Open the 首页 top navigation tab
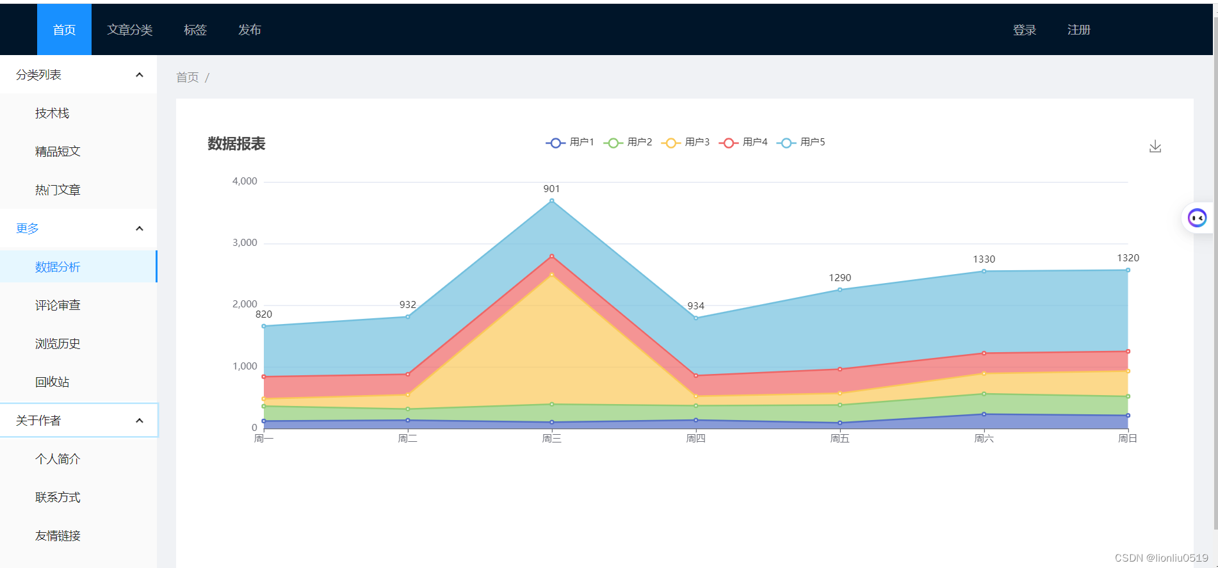 (64, 29)
